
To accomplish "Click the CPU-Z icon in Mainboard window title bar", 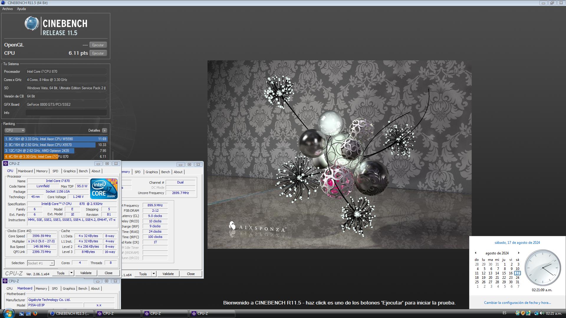I will [x=5, y=281].
